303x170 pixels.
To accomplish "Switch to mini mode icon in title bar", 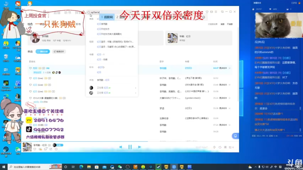I will click(222, 12).
